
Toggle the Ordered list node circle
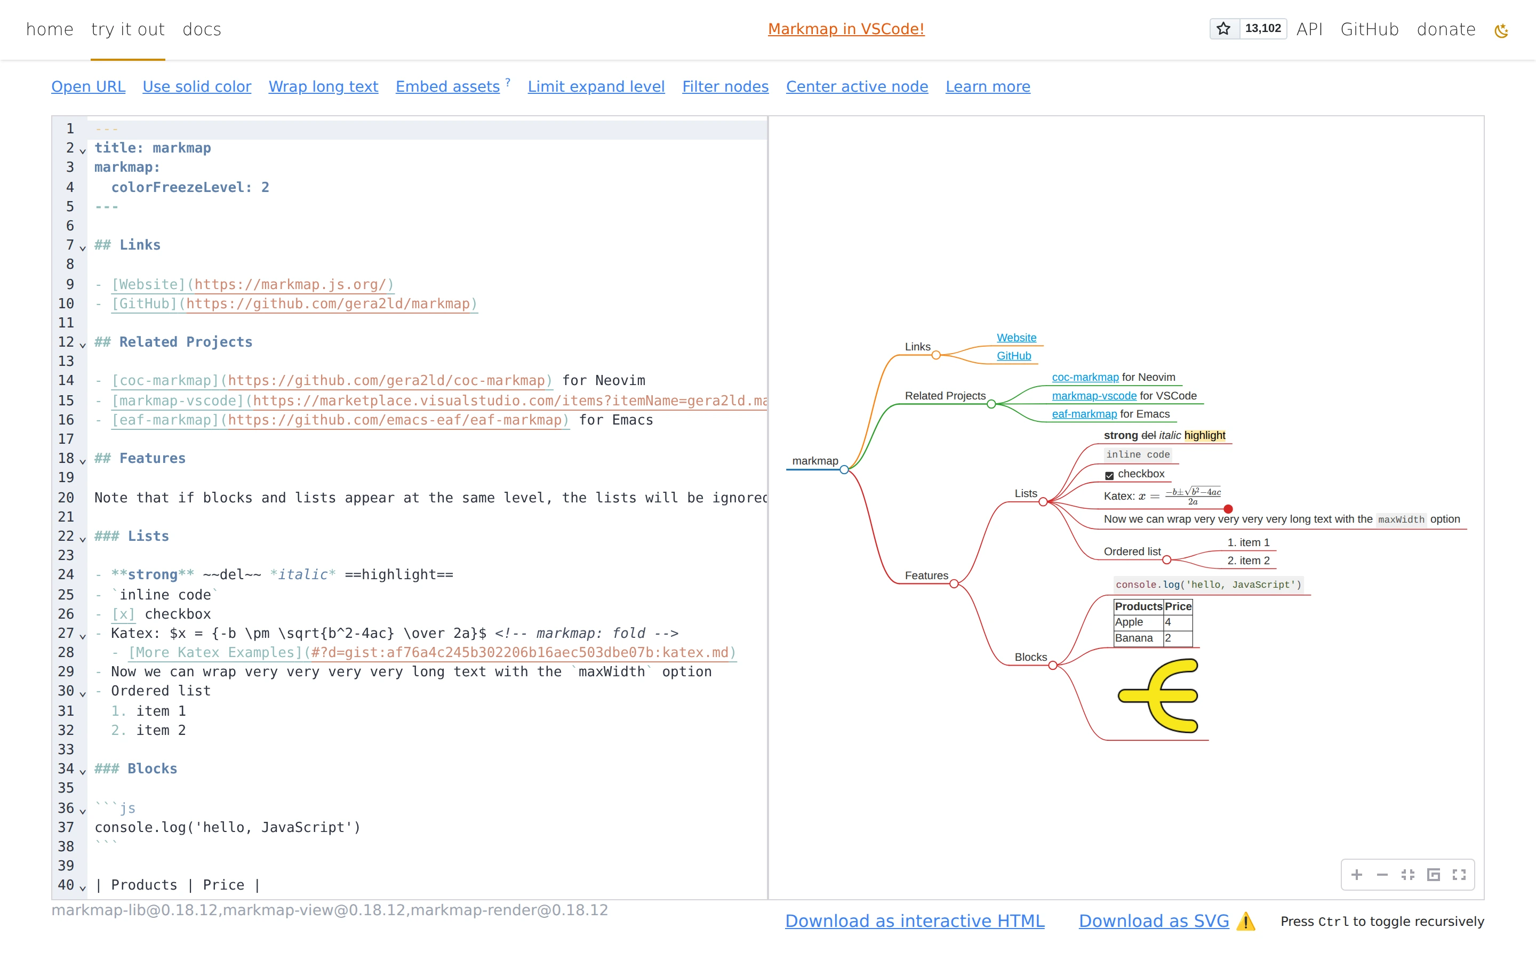coord(1166,560)
